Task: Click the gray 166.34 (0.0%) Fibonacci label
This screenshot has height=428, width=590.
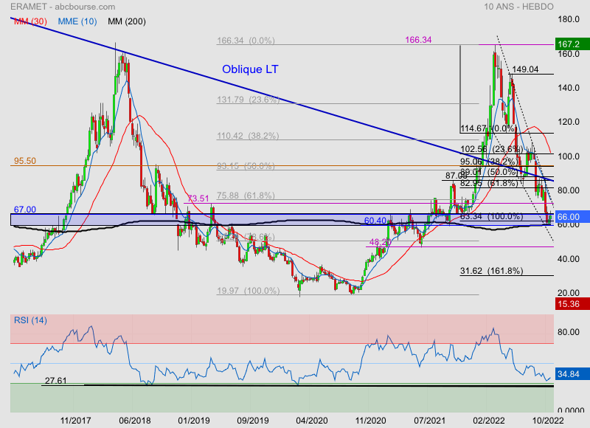Action: coord(246,41)
